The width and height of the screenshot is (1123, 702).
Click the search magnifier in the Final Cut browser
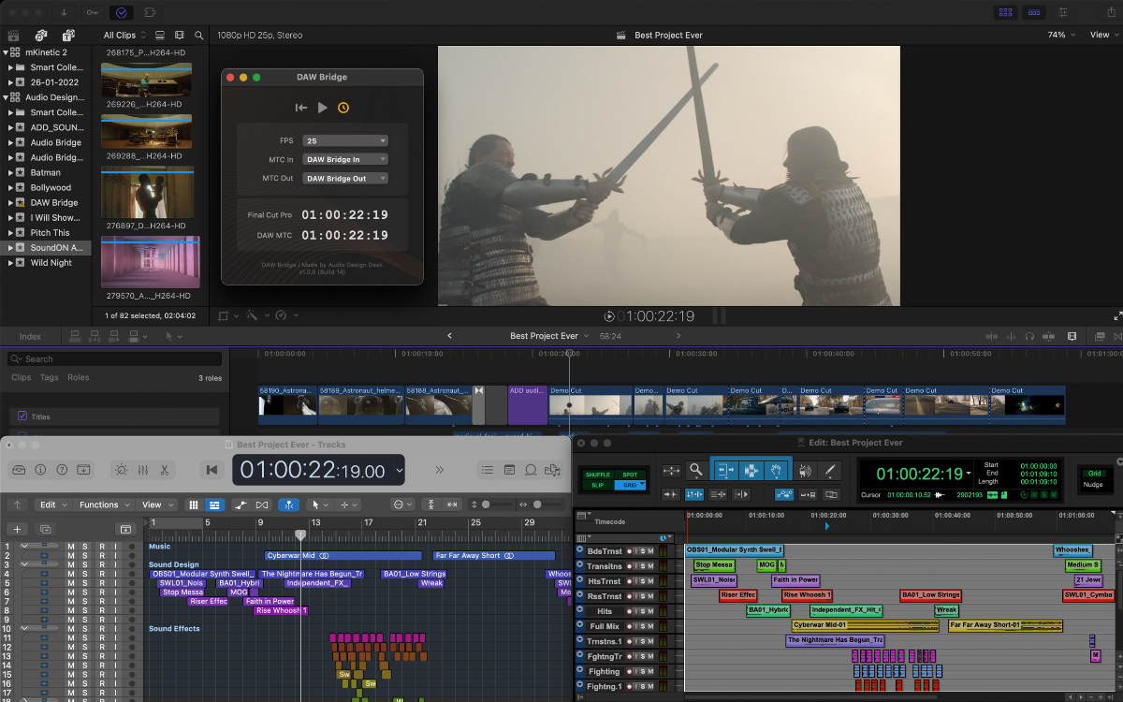(199, 36)
